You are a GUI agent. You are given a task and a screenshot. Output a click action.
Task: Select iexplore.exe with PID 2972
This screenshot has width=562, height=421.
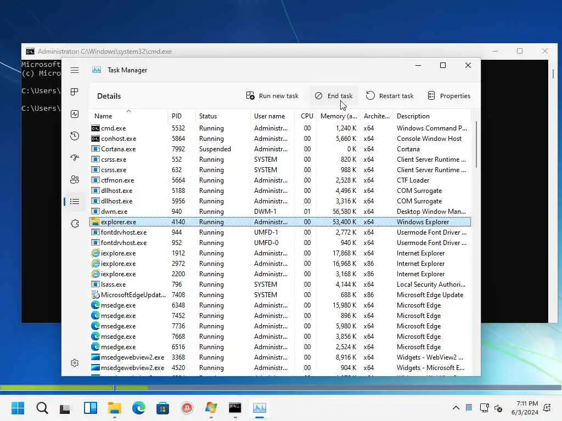280,264
